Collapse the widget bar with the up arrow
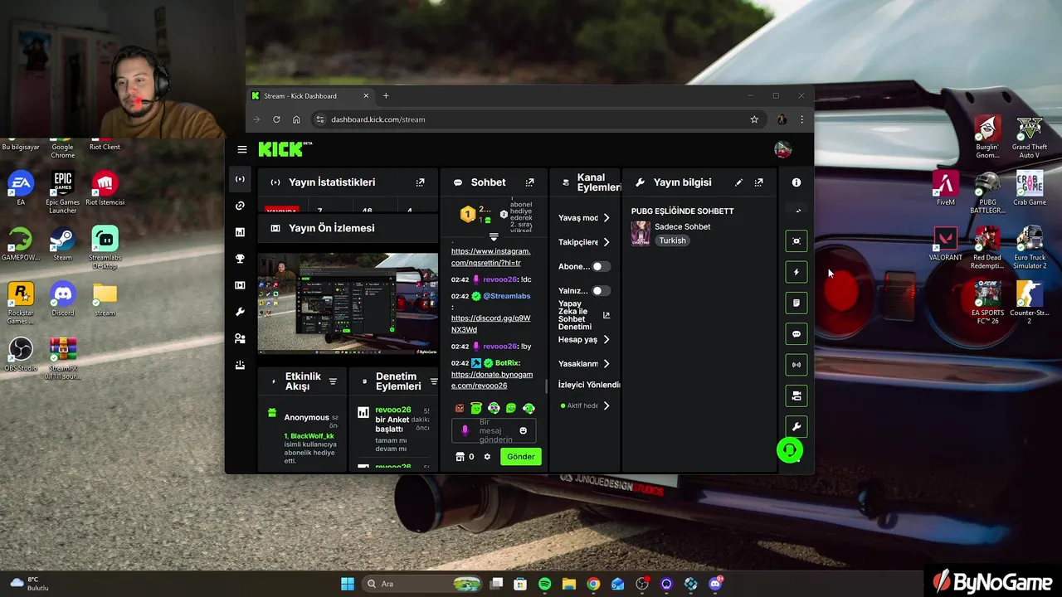1062x597 pixels. [796, 211]
